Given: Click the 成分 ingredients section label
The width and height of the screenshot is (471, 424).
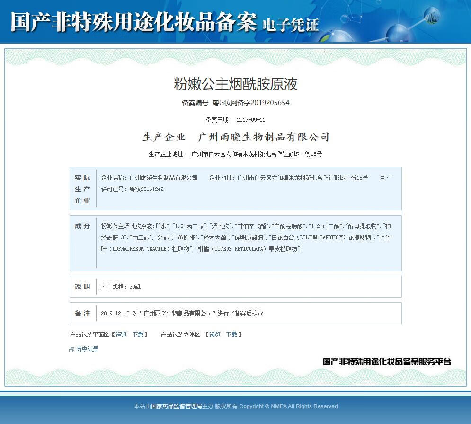Looking at the screenshot, I should coord(82,226).
